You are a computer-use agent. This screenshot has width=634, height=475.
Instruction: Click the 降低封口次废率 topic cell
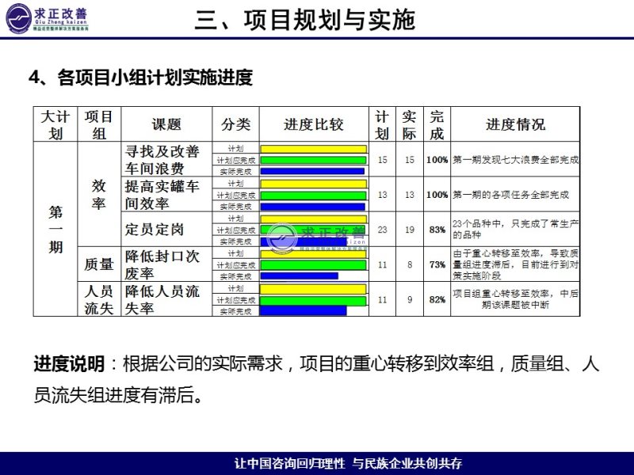point(162,264)
